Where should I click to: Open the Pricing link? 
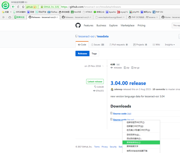[x=141, y=25]
